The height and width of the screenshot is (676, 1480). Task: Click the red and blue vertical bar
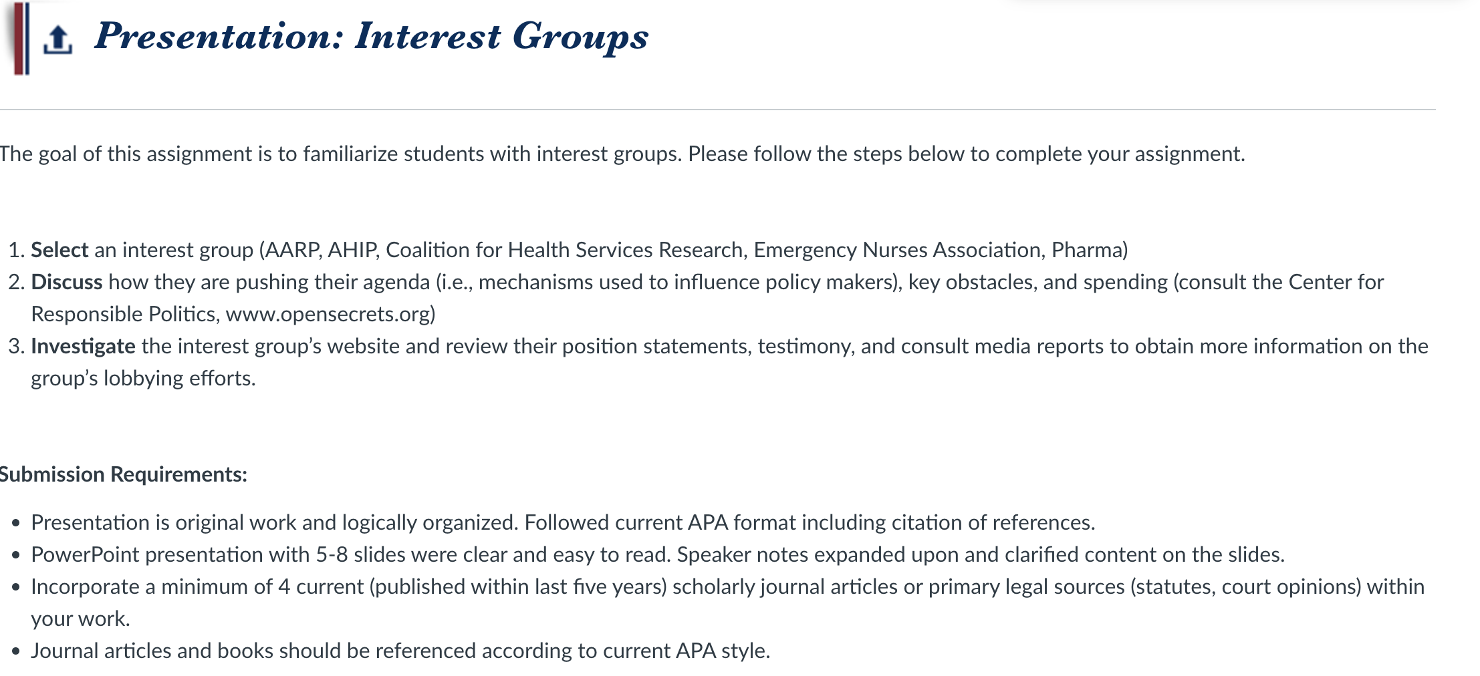[21, 38]
